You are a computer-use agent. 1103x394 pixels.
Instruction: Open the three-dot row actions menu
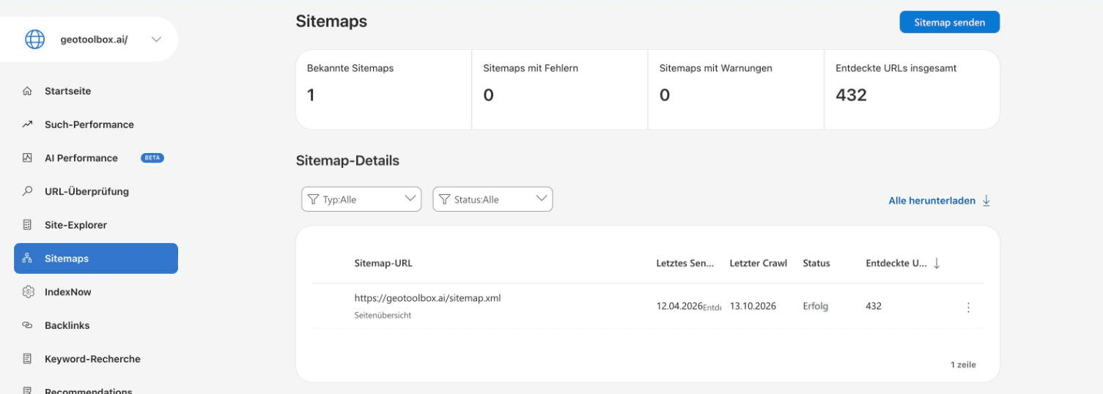[968, 308]
